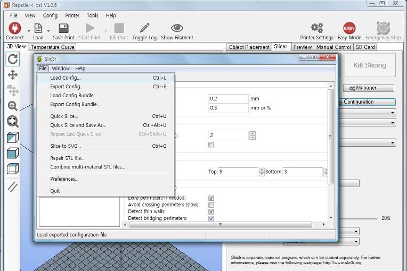
Task: Toggle Log with the pencil icon
Action: coord(144,28)
